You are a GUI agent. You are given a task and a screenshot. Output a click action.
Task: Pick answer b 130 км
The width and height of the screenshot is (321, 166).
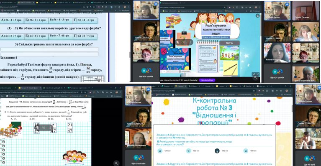point(193,151)
